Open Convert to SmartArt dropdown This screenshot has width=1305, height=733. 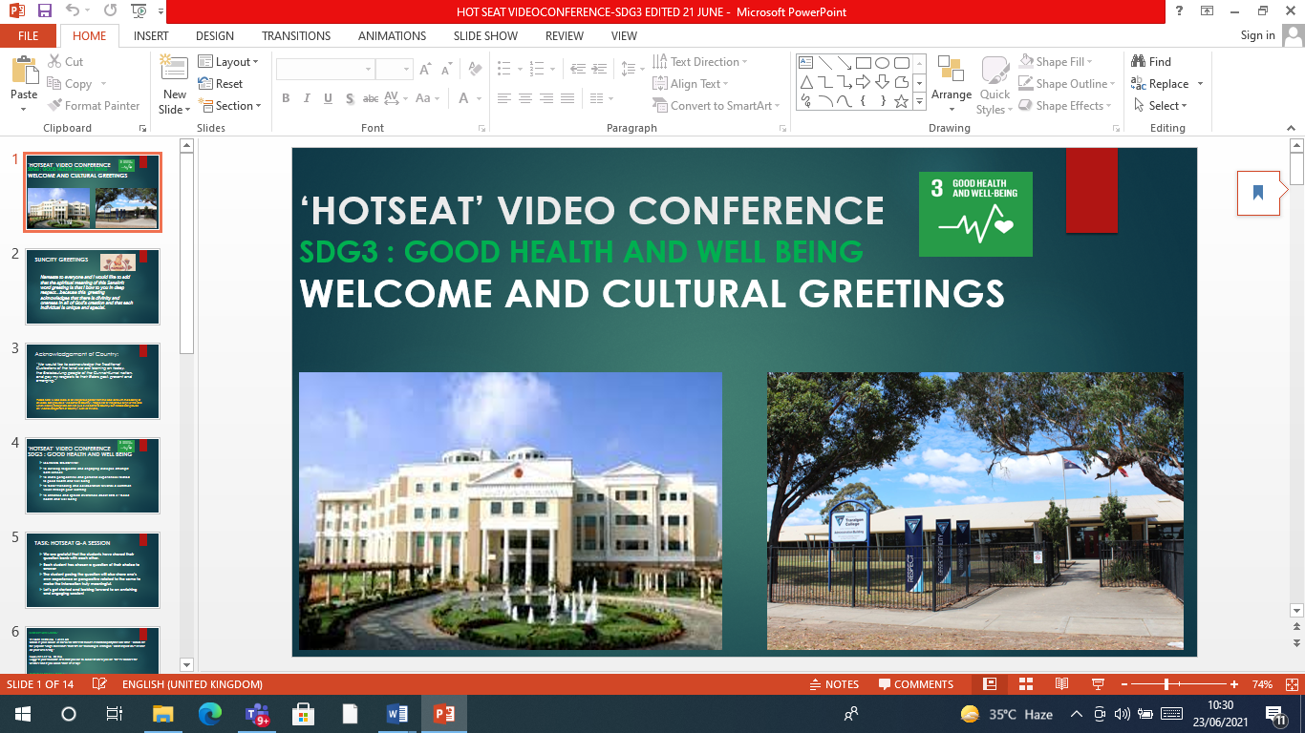pyautogui.click(x=717, y=106)
